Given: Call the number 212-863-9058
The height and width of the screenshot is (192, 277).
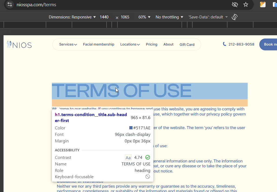Looking at the screenshot, I should tap(241, 44).
